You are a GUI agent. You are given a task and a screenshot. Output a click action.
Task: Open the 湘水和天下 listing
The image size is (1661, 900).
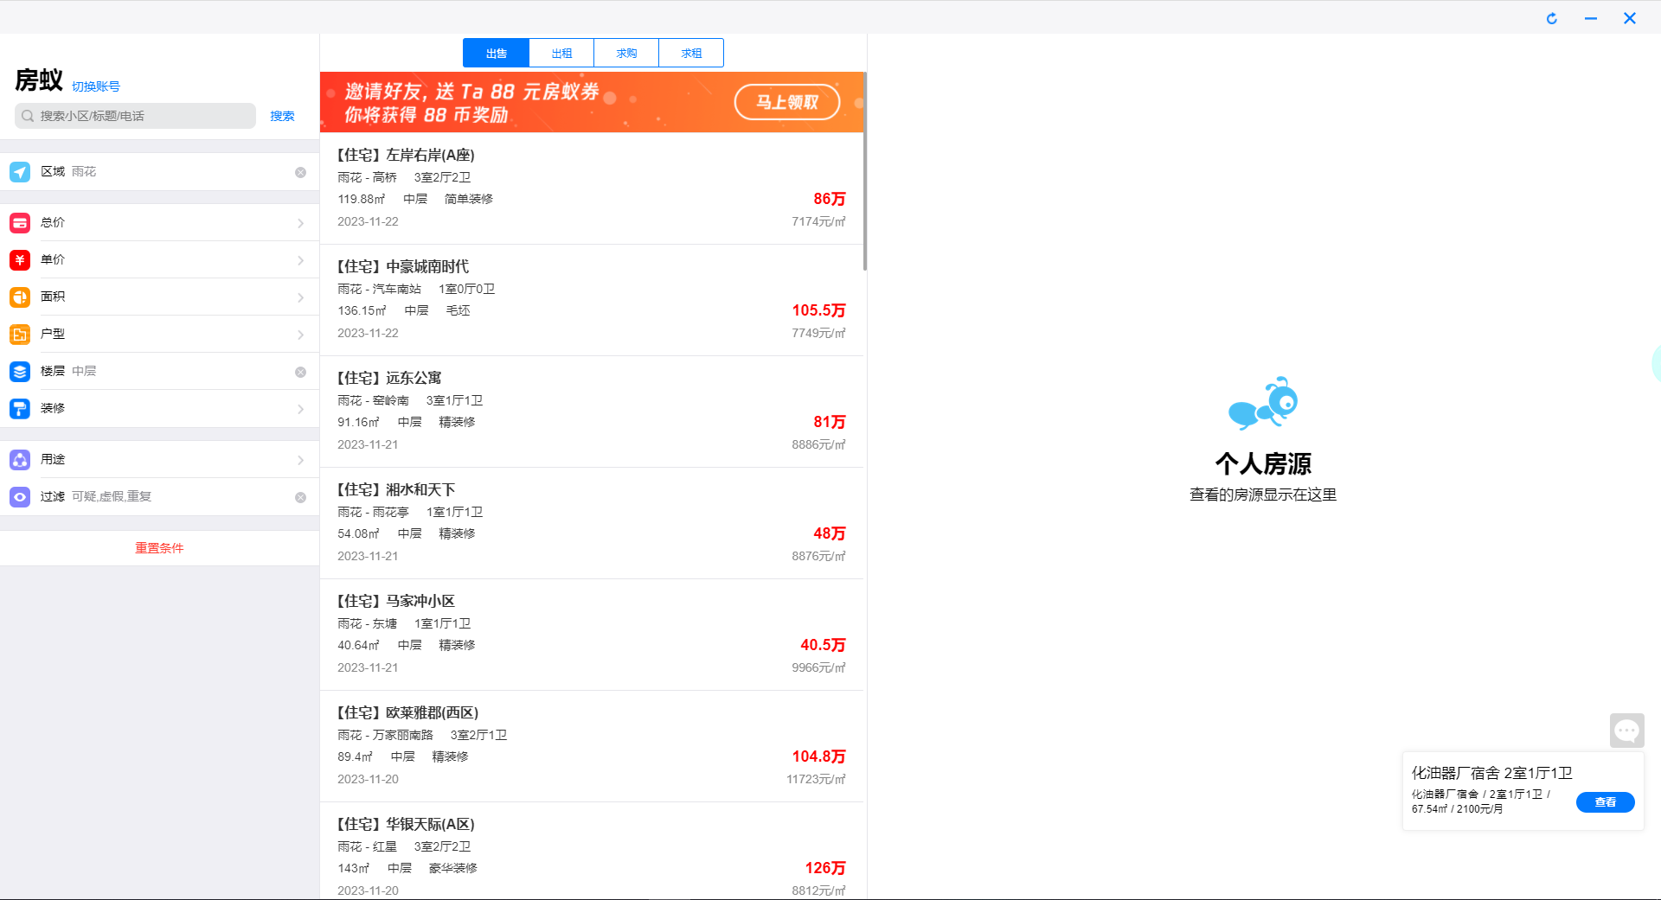pyautogui.click(x=592, y=523)
